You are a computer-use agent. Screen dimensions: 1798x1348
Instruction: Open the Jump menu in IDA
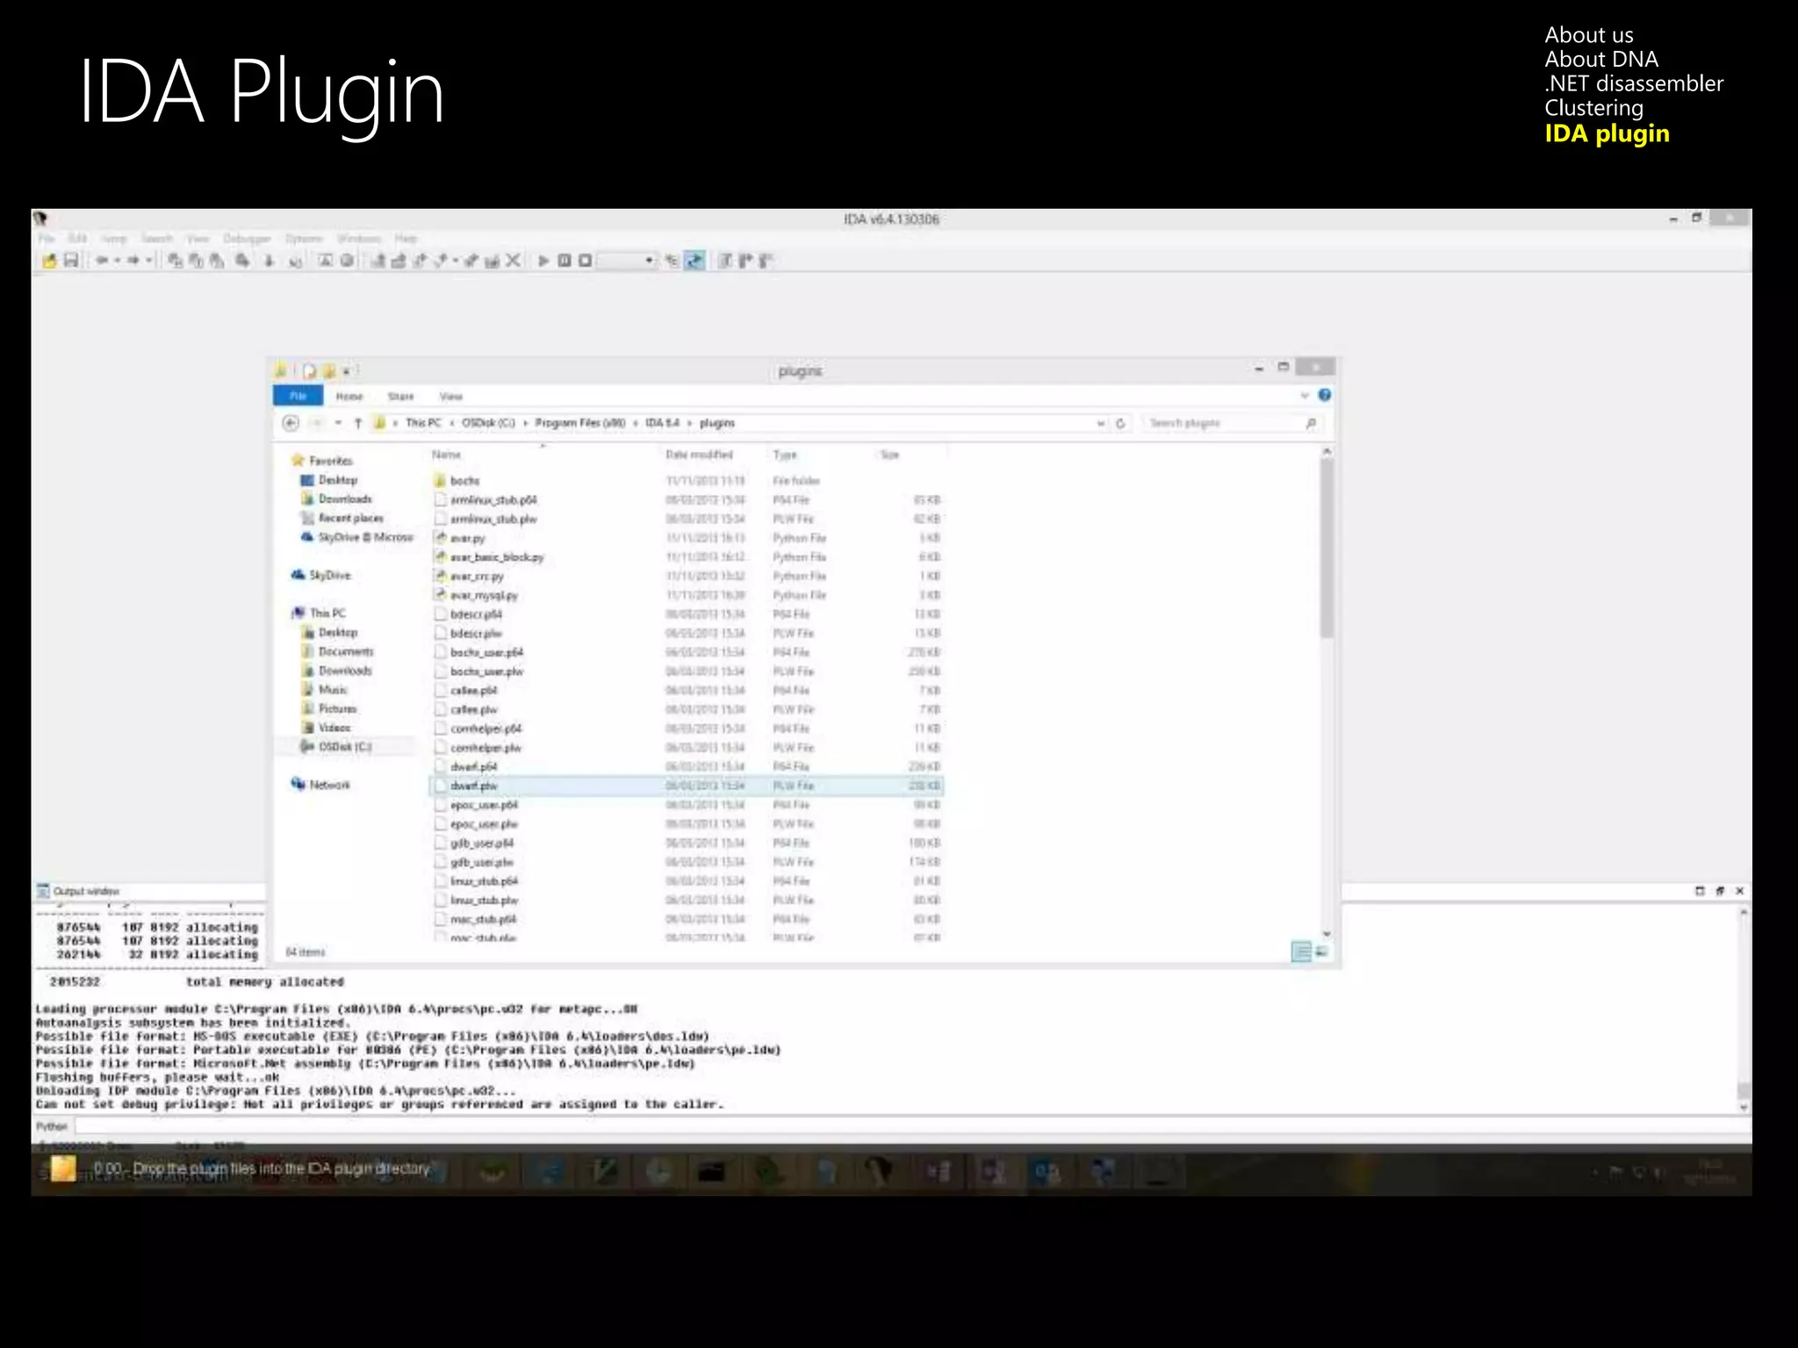click(x=114, y=239)
